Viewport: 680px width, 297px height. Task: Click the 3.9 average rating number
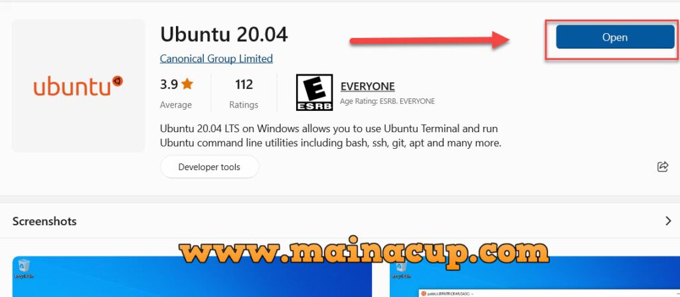[169, 84]
